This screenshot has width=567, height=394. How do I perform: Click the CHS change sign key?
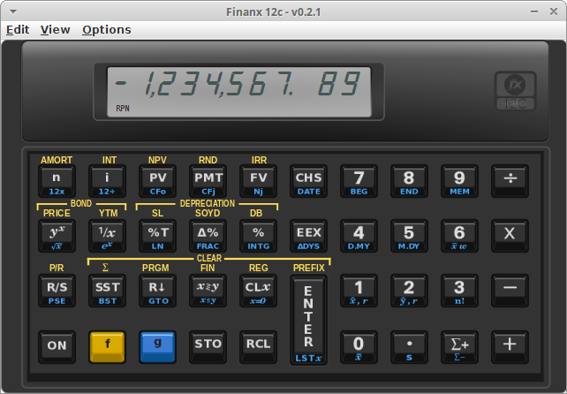[x=308, y=181]
